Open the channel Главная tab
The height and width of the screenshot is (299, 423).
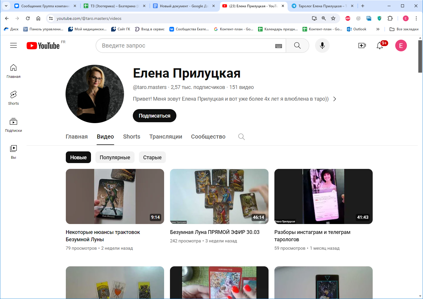77,137
